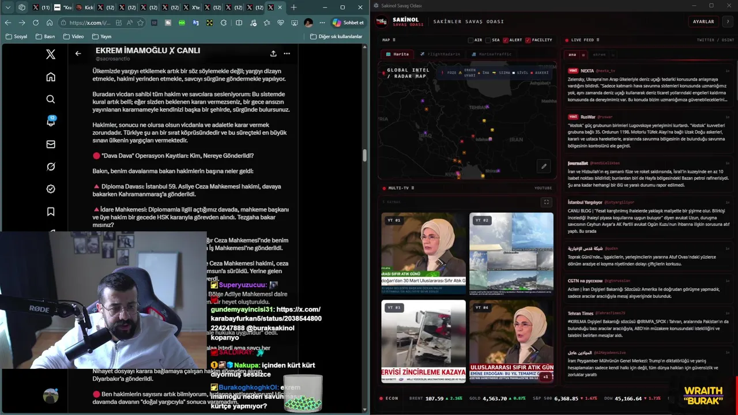The height and width of the screenshot is (415, 738).
Task: Click the browser vertical scrollbar thumb
Action: 364,156
